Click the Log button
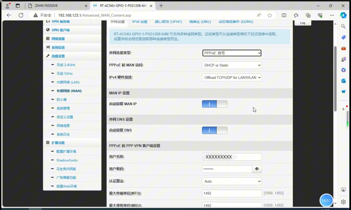 click(302, 23)
